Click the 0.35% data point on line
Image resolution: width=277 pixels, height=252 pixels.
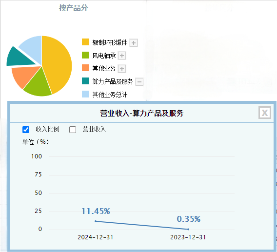pos(188,229)
